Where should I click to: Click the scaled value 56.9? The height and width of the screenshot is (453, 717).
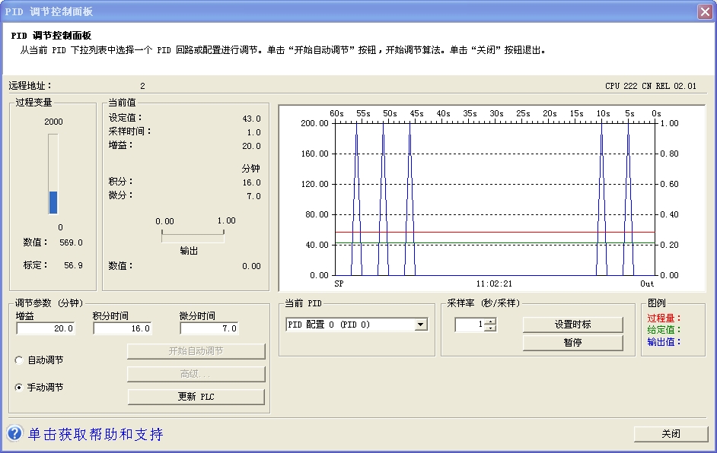click(x=73, y=265)
